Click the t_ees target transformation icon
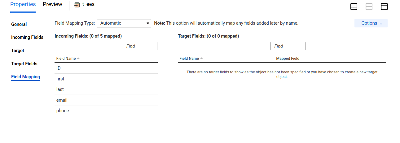400x143 pixels. coord(77,5)
